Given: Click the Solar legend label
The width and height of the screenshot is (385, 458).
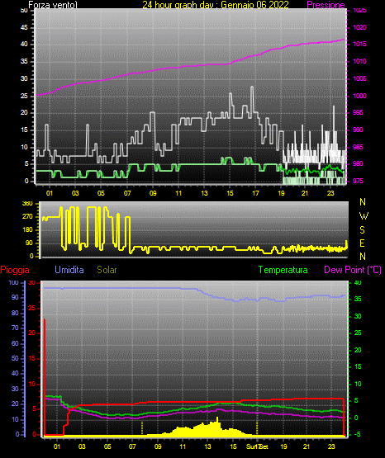Looking at the screenshot, I should click(107, 270).
